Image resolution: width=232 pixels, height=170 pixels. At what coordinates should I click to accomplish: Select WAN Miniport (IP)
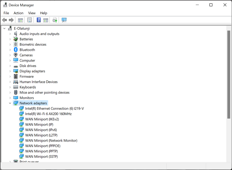(39, 124)
